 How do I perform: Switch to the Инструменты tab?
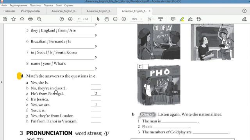click(30, 11)
